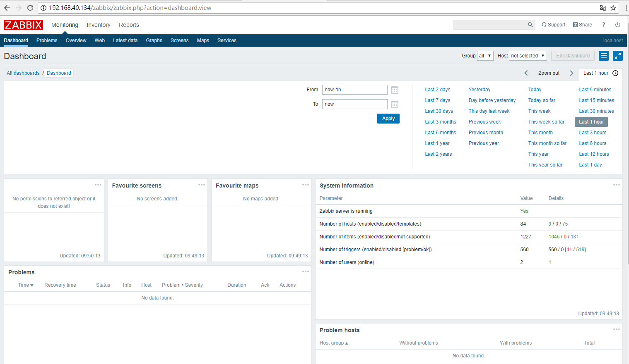Open the Monitoring menu
This screenshot has width=629, height=364.
(65, 25)
